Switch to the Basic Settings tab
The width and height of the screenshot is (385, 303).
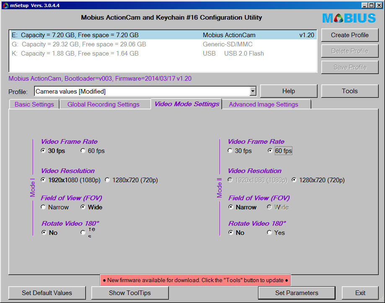coord(34,104)
